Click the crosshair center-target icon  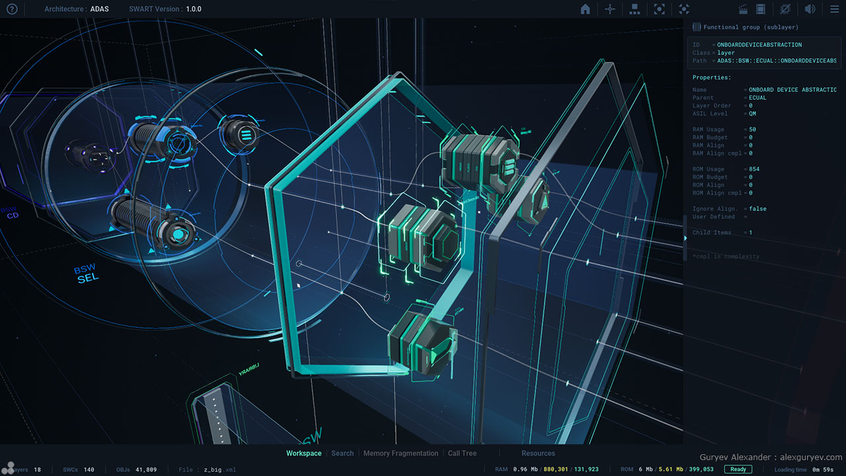[x=609, y=9]
